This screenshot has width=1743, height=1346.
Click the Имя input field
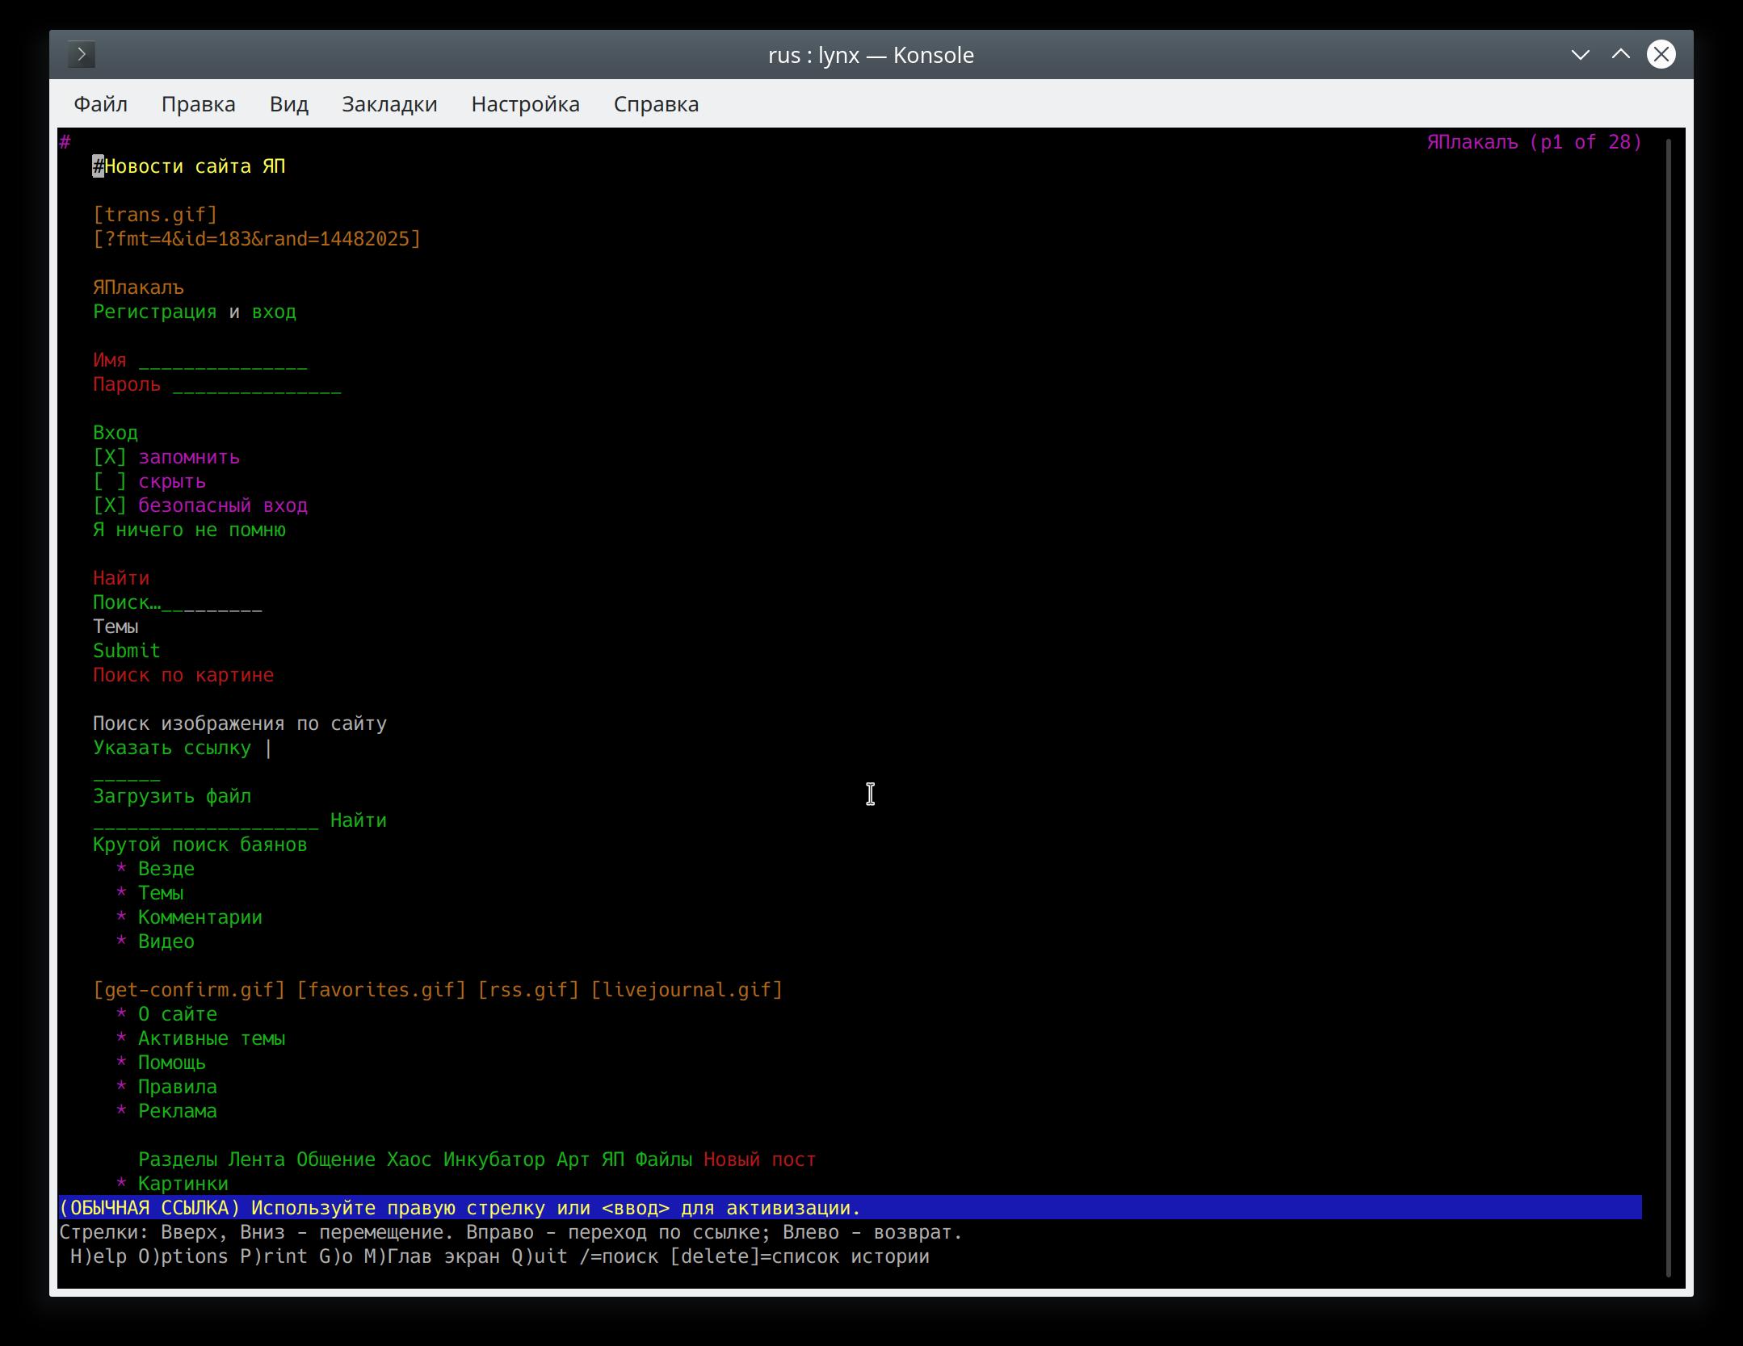point(223,361)
